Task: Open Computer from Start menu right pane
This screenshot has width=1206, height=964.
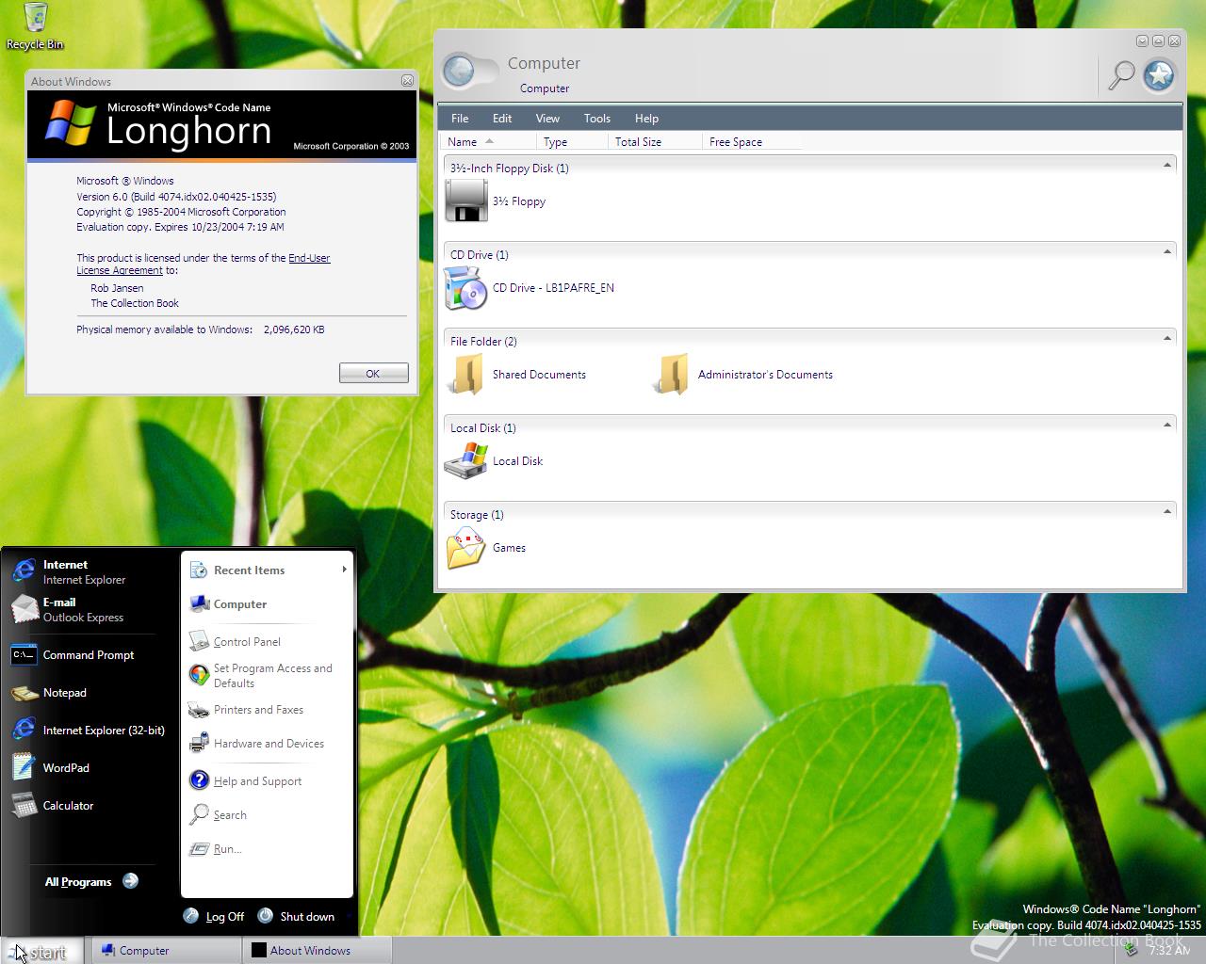Action: pyautogui.click(x=268, y=603)
